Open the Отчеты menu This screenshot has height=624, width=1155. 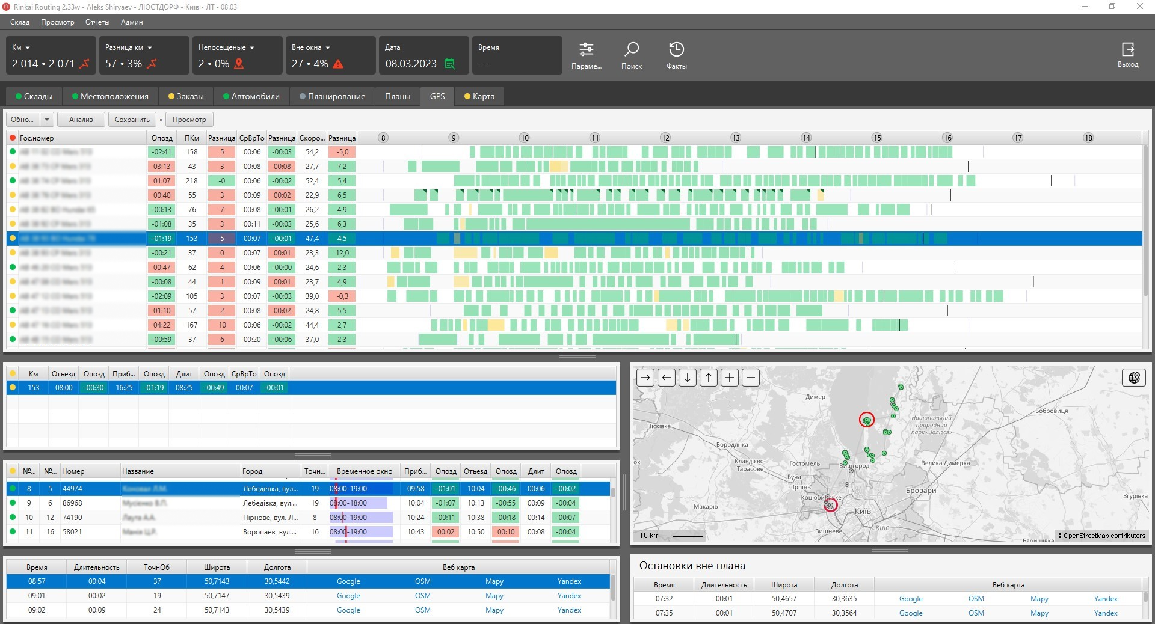97,22
